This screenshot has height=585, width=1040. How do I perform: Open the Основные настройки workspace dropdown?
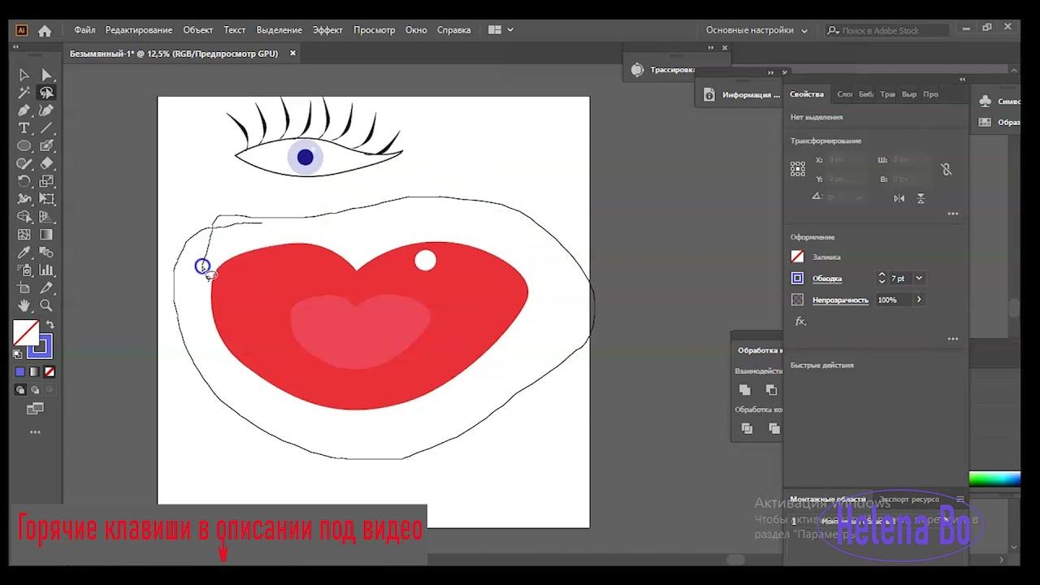coord(756,30)
